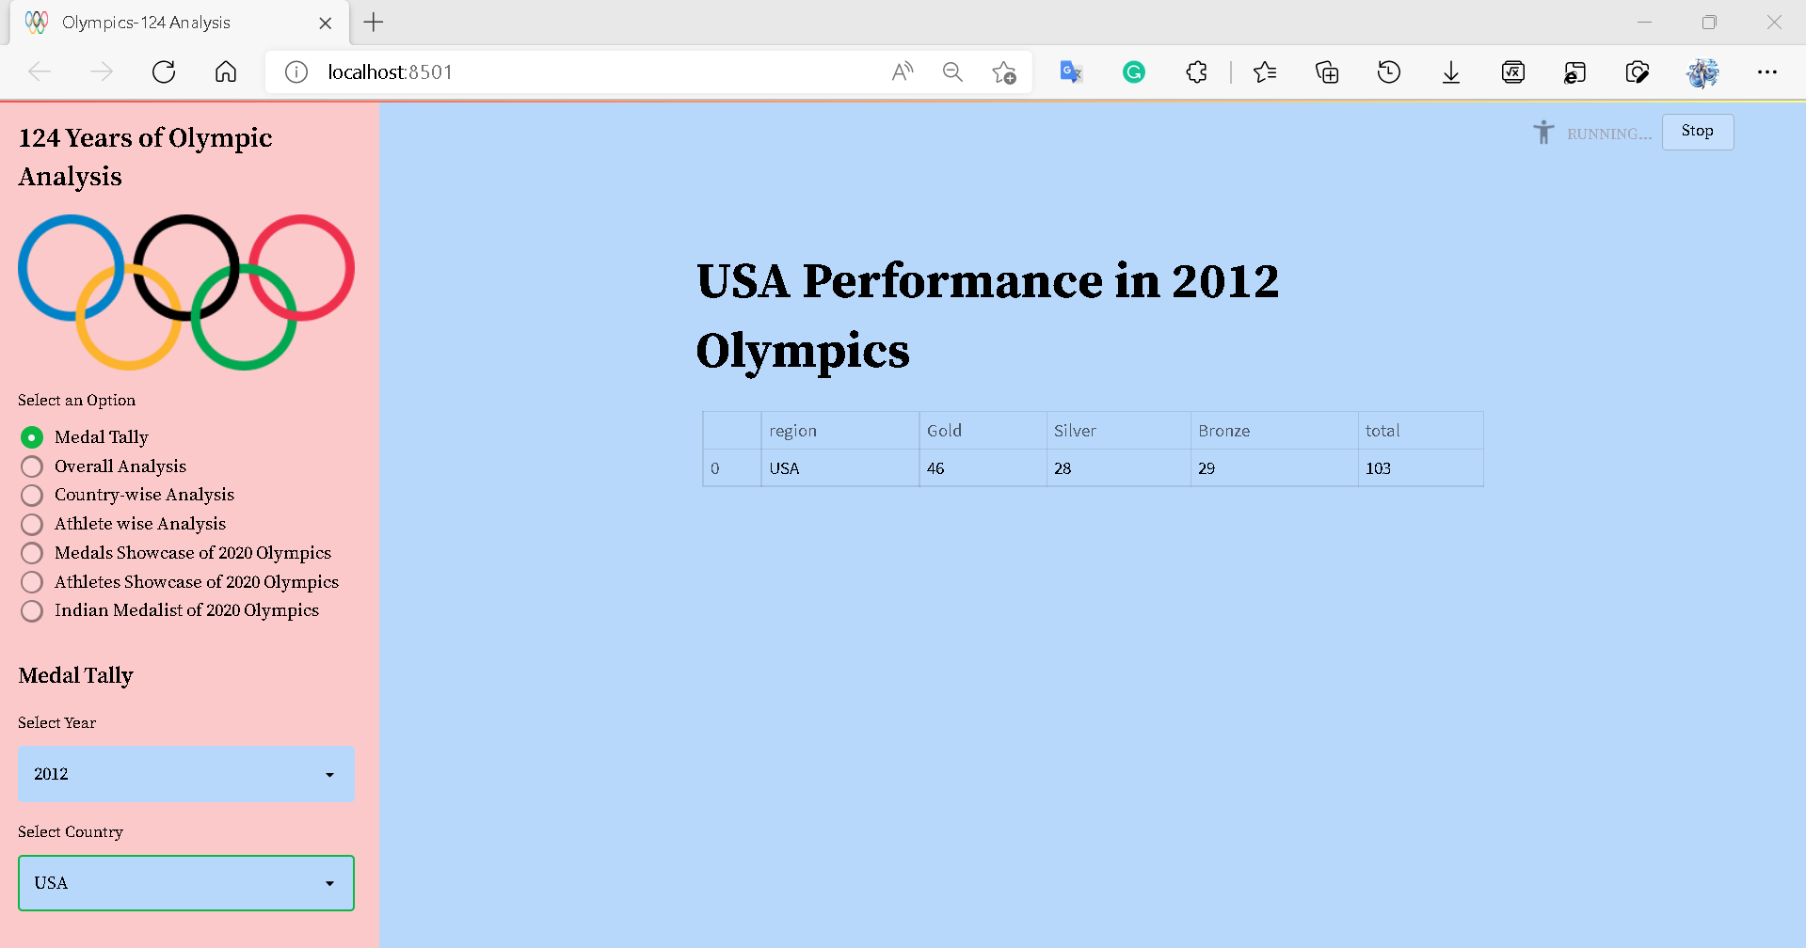Open the Select Country dropdown

(x=186, y=883)
